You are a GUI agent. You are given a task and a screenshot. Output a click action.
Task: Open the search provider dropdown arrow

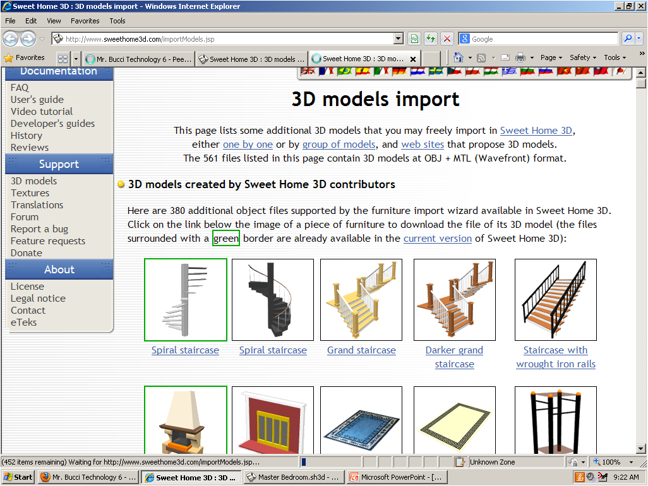[x=639, y=39]
